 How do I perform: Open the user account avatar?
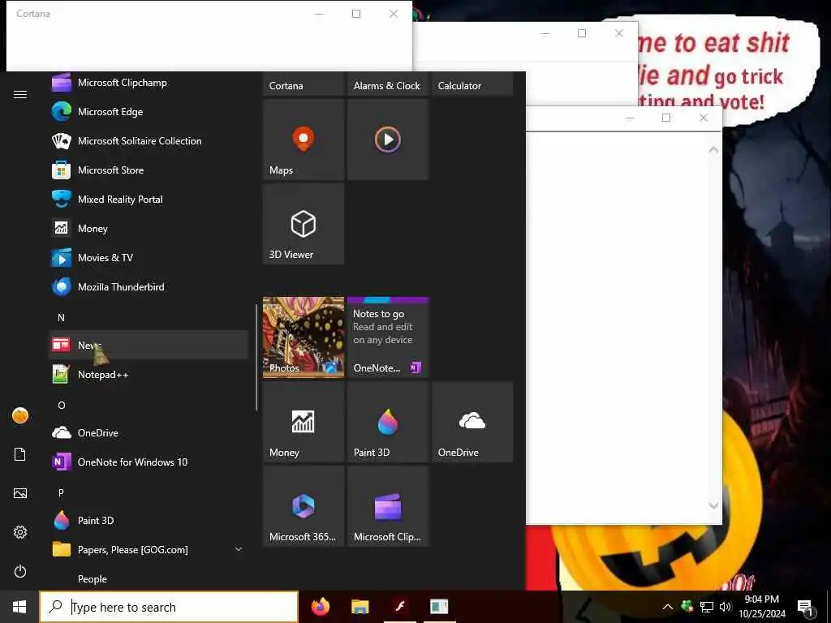click(20, 415)
